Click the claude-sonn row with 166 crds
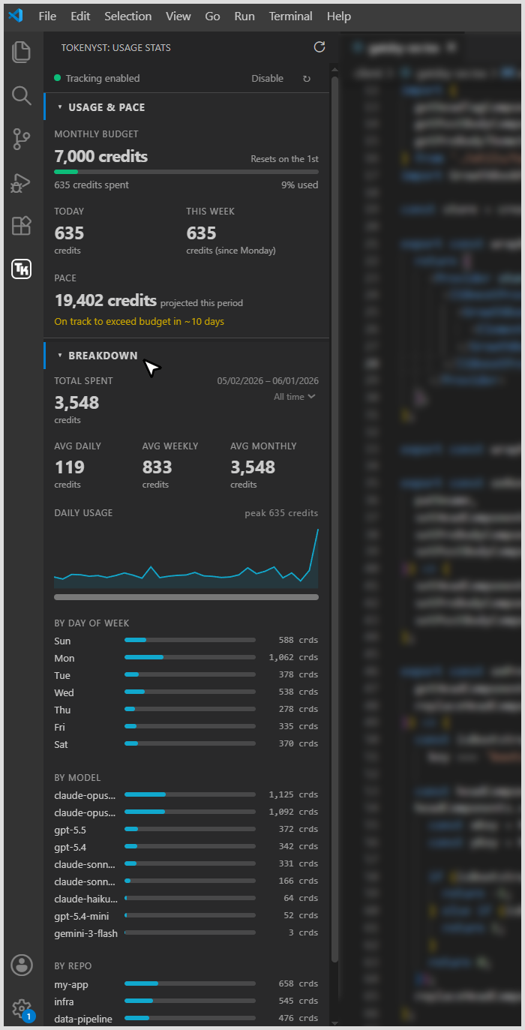The height and width of the screenshot is (1030, 525). tap(186, 881)
